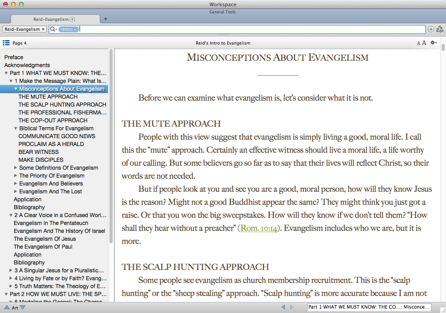The height and width of the screenshot is (313, 446).
Task: Click the up triangle next to Art
Action: coord(7,307)
